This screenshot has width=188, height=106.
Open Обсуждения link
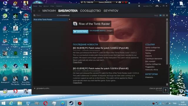coord(150,50)
